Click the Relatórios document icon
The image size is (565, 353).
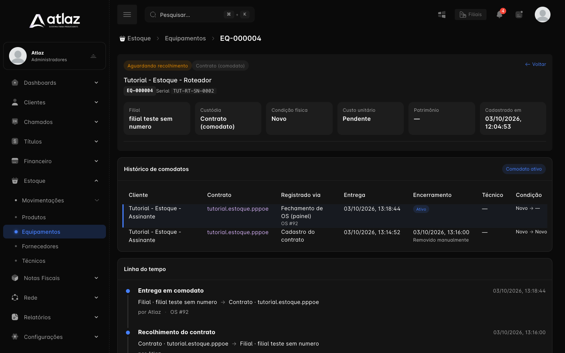(x=15, y=317)
